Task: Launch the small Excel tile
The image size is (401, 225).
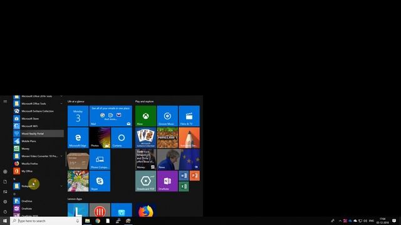Action: click(x=184, y=186)
